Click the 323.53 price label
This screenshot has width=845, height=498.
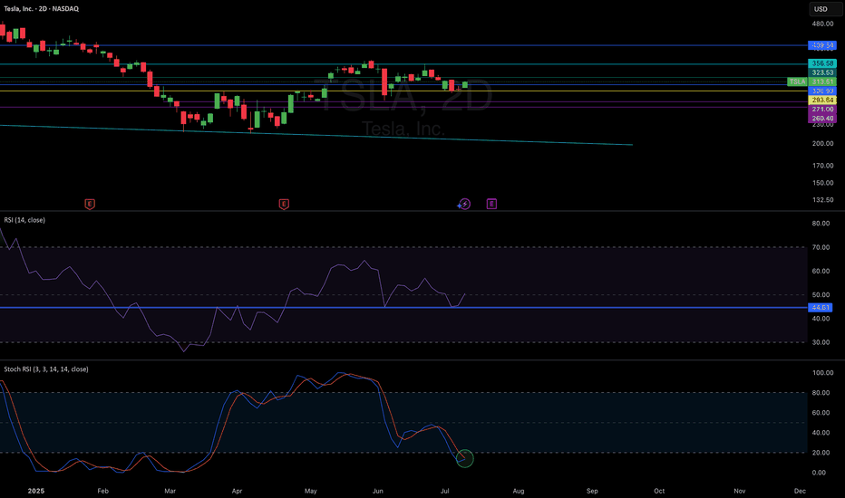pyautogui.click(x=822, y=72)
